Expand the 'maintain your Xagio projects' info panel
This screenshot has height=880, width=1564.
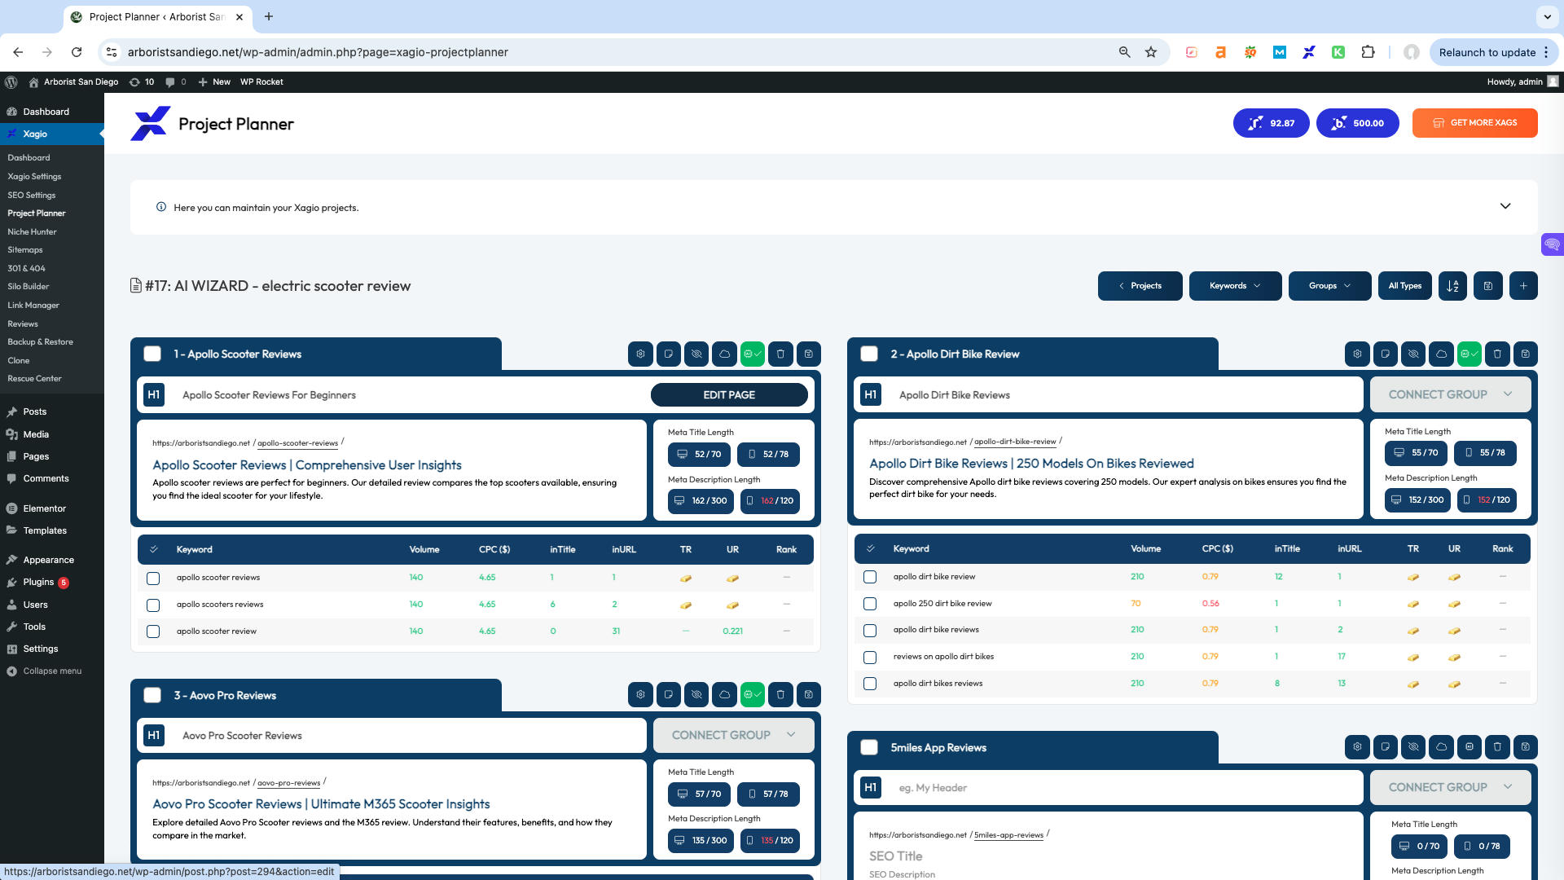tap(1505, 207)
